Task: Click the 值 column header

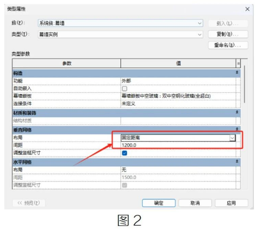Action: [178, 63]
